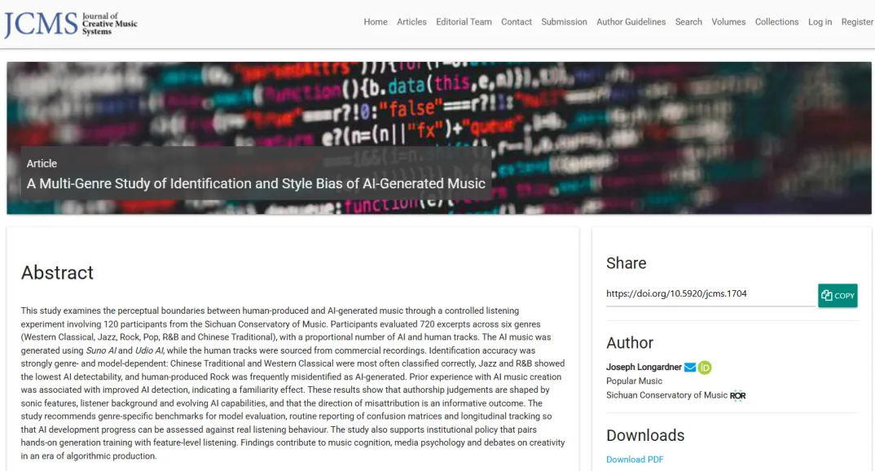Image resolution: width=875 pixels, height=471 pixels.
Task: Click the Register link
Action: click(857, 22)
